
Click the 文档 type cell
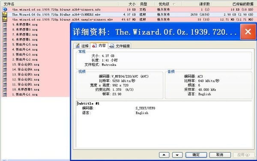click(x=143, y=9)
